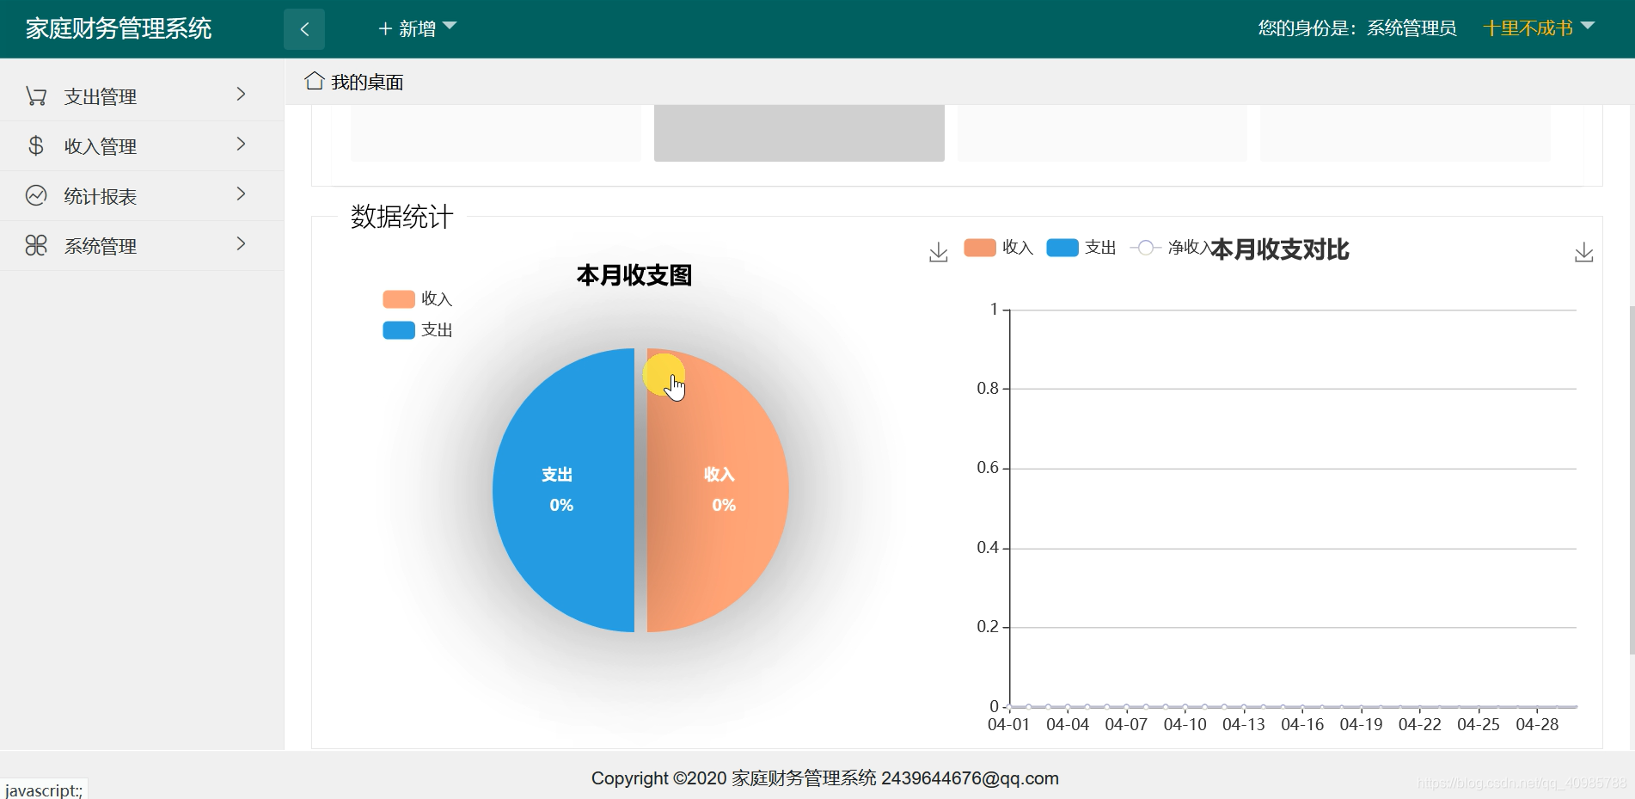Click the Copyright ©2020 footer text
Image resolution: width=1635 pixels, height=799 pixels.
click(x=825, y=778)
